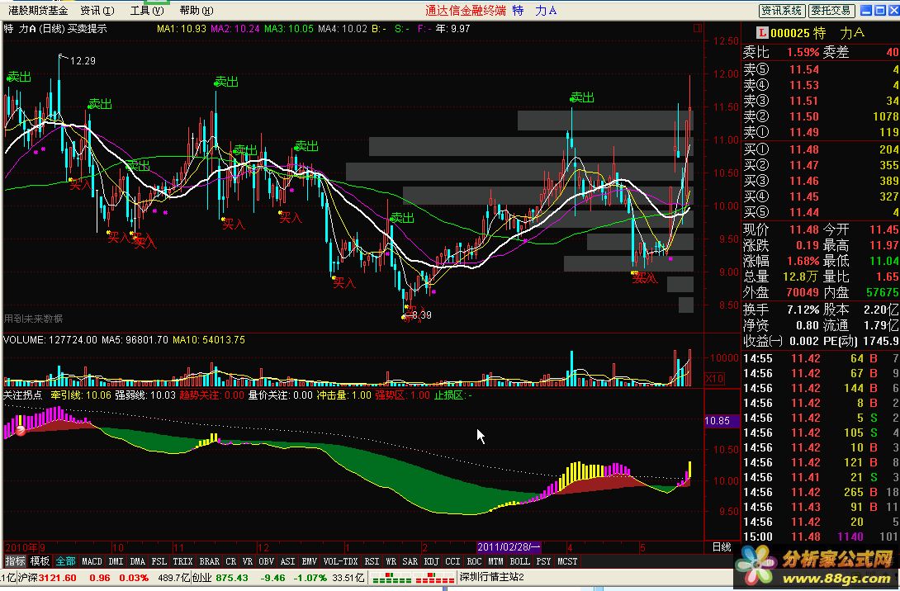Click the 牵引线: 10.06 label
Screen dimensions: 900x591
pos(81,395)
